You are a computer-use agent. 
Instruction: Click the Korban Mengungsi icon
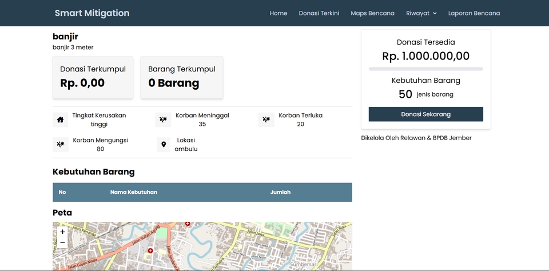click(60, 144)
